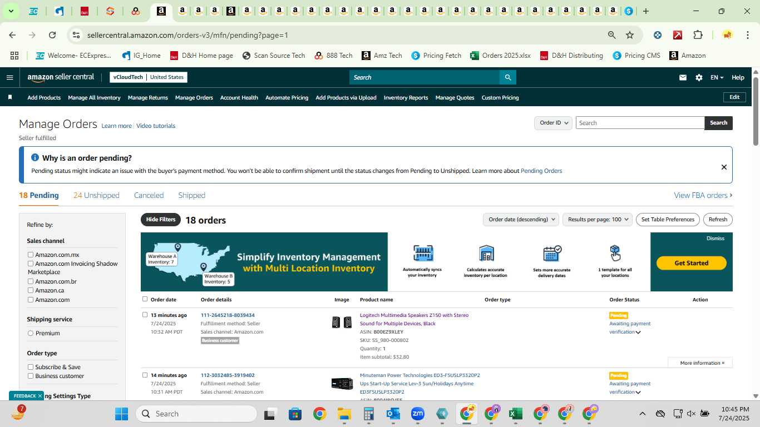
Task: Open Excel from the taskbar
Action: [x=515, y=414]
